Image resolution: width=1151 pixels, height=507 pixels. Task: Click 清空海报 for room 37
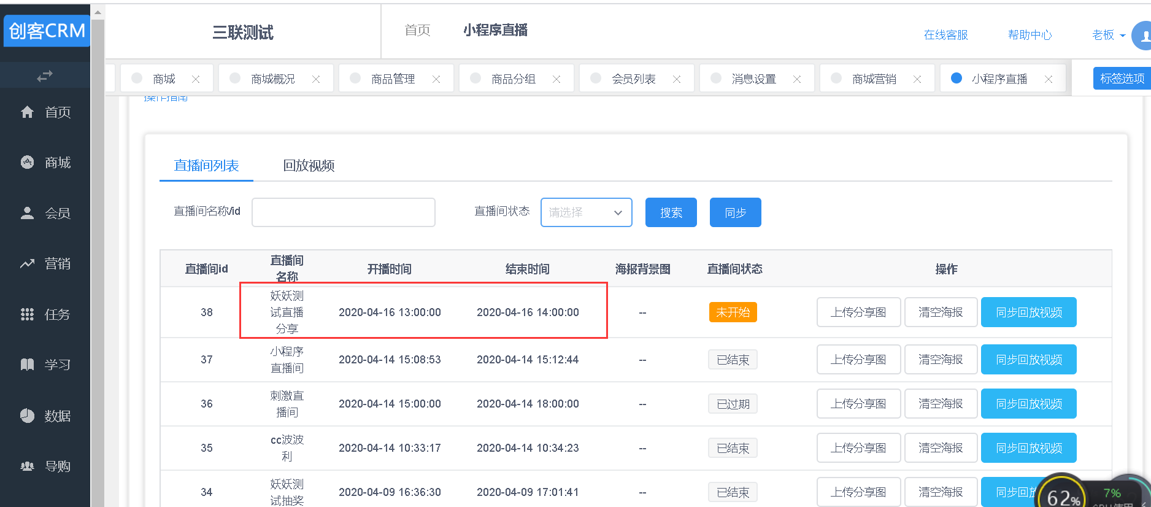941,360
